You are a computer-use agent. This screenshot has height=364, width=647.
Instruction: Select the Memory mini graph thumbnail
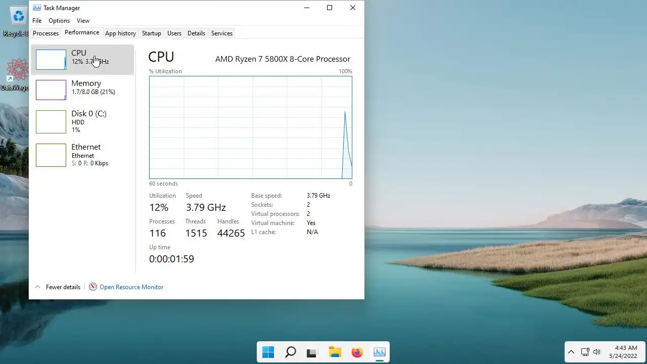coord(51,90)
